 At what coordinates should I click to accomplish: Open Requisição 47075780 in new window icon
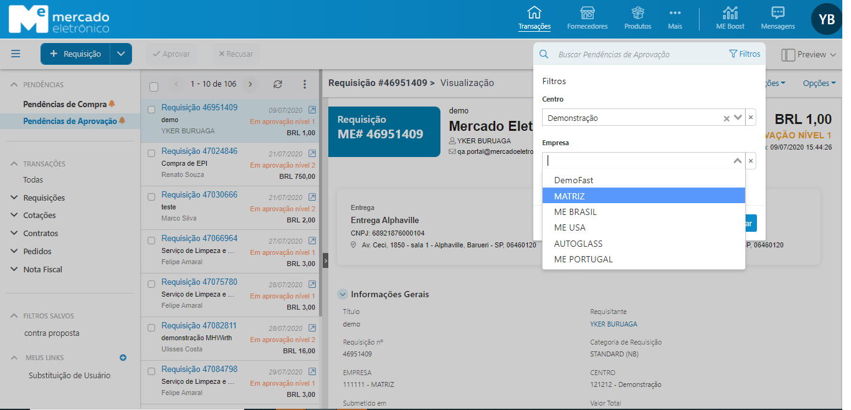pyautogui.click(x=312, y=284)
